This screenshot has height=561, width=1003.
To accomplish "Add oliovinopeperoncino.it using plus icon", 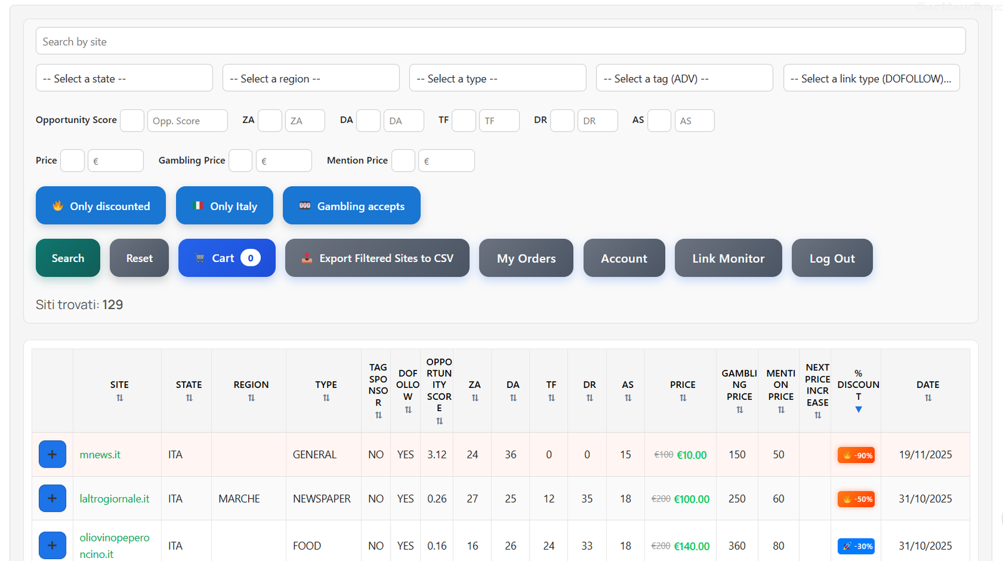I will (x=52, y=545).
